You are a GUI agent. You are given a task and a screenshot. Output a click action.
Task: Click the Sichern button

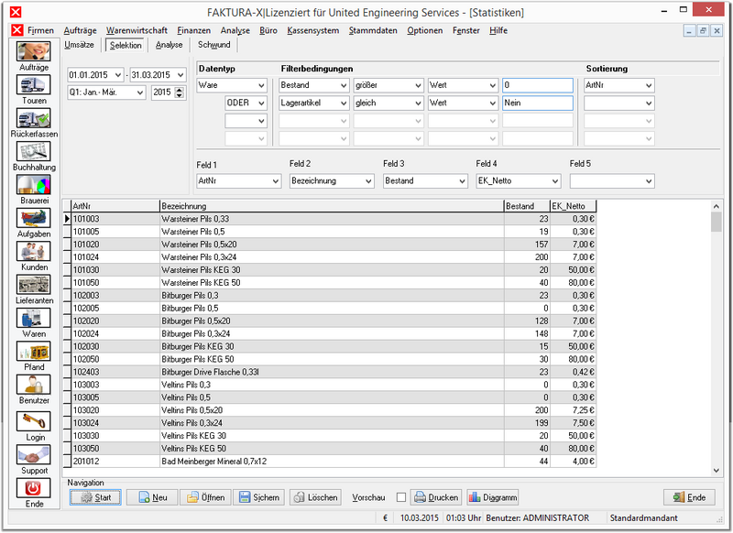259,497
